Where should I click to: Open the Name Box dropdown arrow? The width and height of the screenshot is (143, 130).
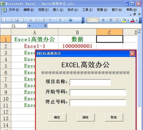30,26
